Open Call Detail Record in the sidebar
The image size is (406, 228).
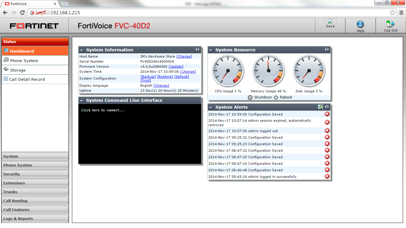[x=35, y=79]
